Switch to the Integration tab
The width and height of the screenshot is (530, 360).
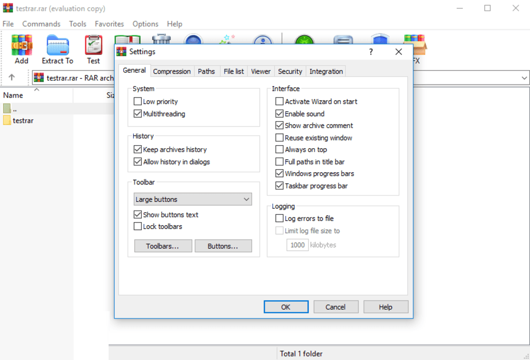click(326, 71)
